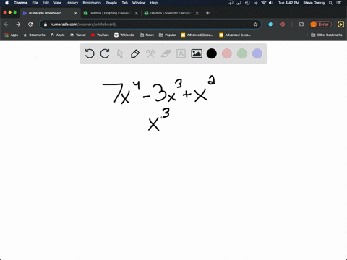Select the black color swatch
347x260 pixels.
212,53
